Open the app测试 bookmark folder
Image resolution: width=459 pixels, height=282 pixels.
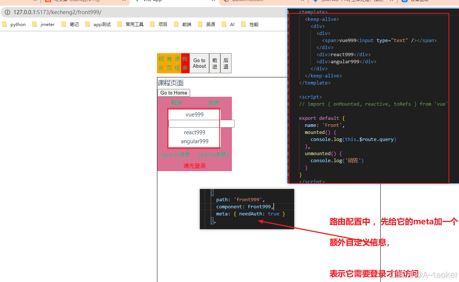tap(98, 25)
